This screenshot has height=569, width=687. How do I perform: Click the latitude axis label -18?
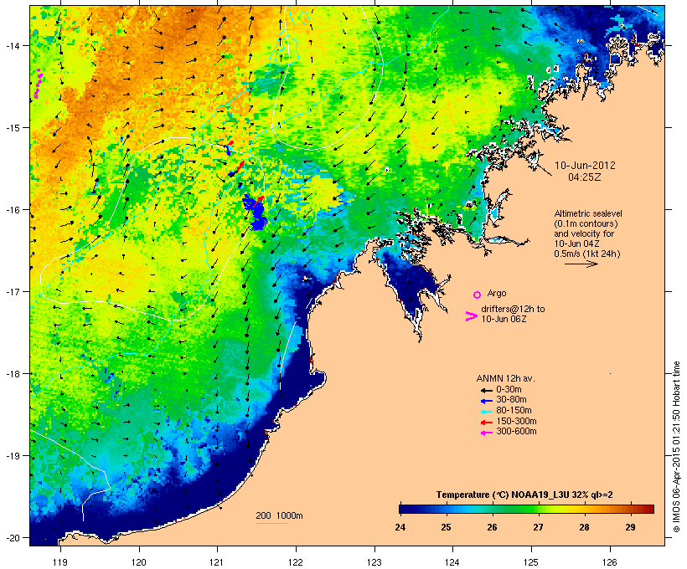[12, 374]
